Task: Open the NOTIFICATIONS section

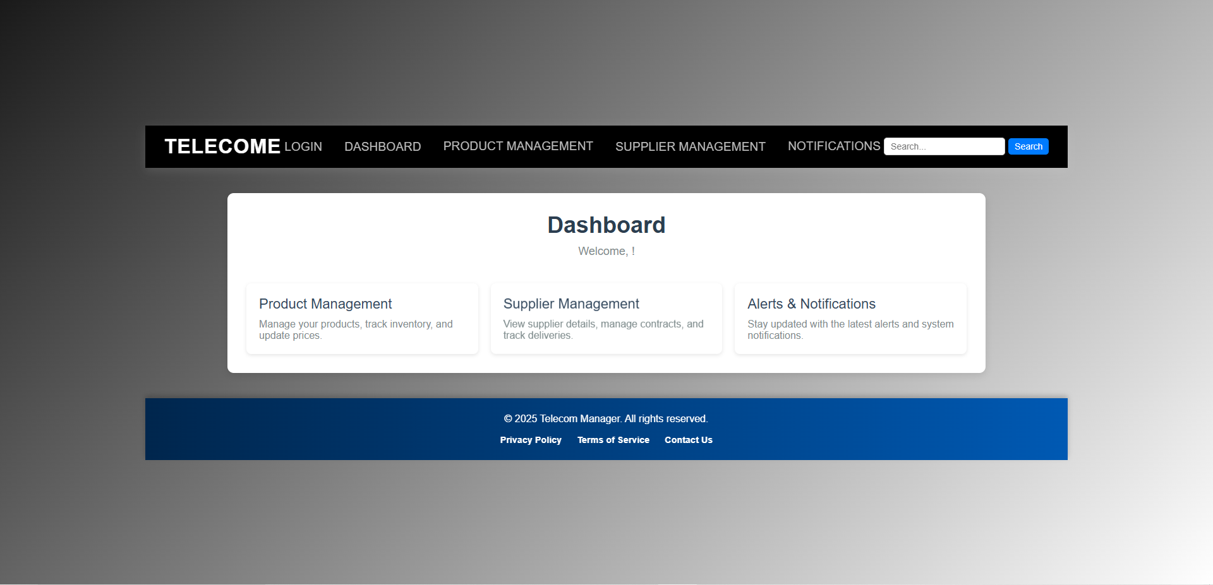Action: pyautogui.click(x=834, y=146)
